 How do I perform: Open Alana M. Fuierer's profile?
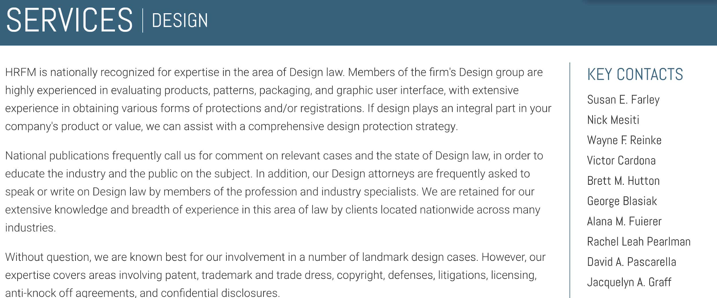tap(624, 221)
